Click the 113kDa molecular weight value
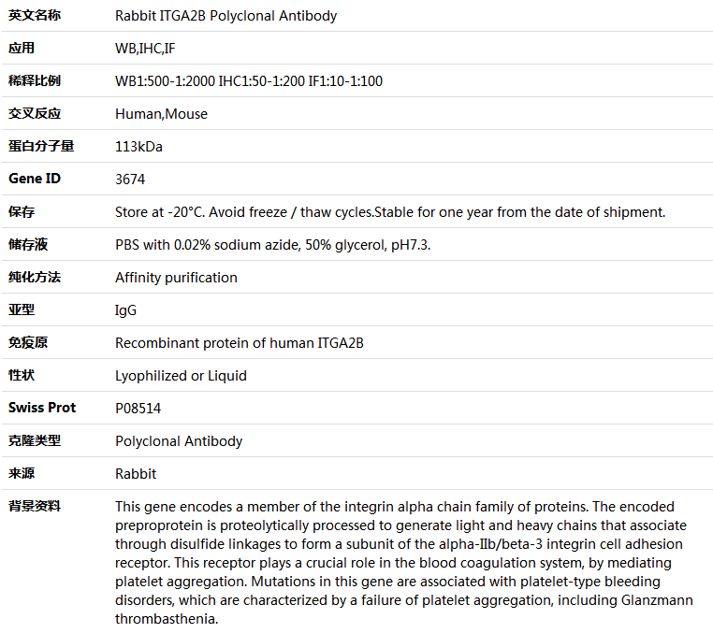The width and height of the screenshot is (713, 633). 138,146
